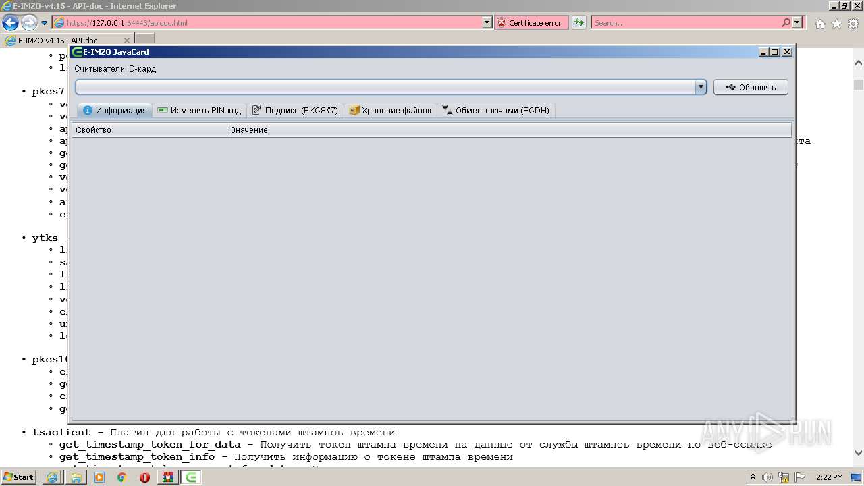Click the page scrollbar up arrow

[x=858, y=61]
